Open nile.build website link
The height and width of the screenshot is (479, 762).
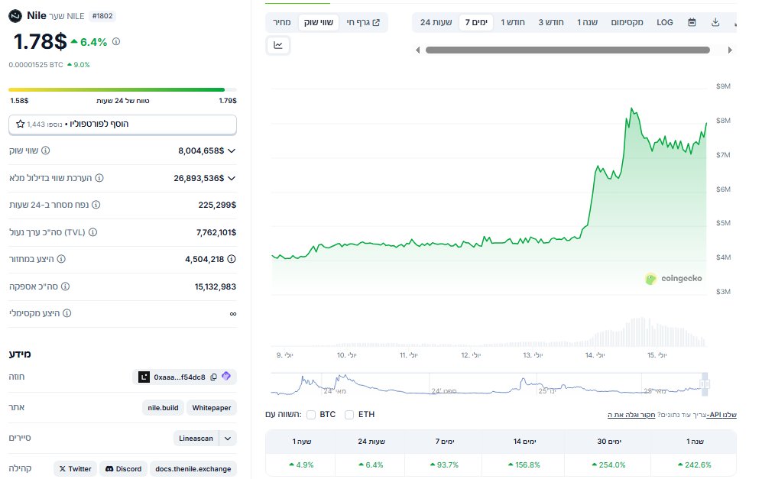pyautogui.click(x=164, y=408)
